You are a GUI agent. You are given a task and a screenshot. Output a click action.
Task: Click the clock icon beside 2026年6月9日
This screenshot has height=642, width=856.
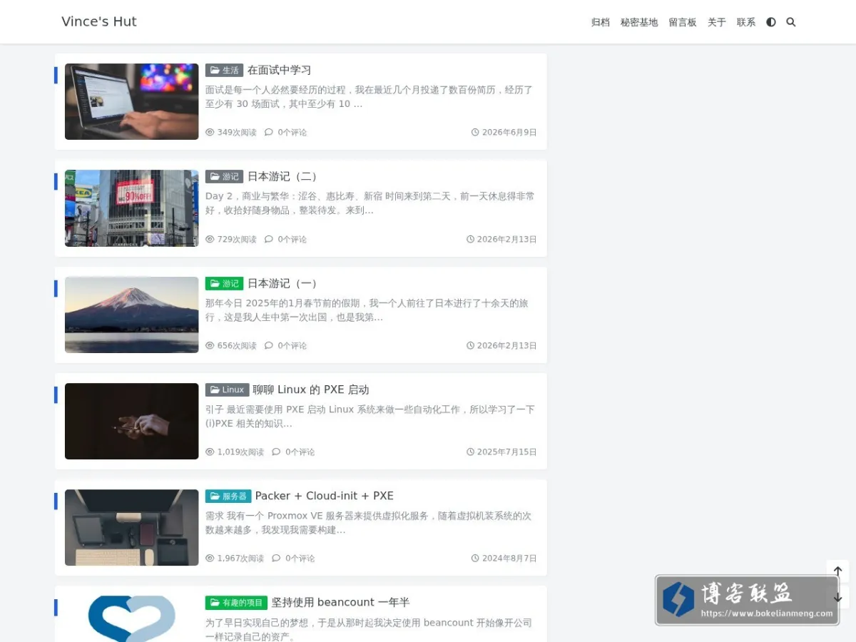click(x=475, y=132)
